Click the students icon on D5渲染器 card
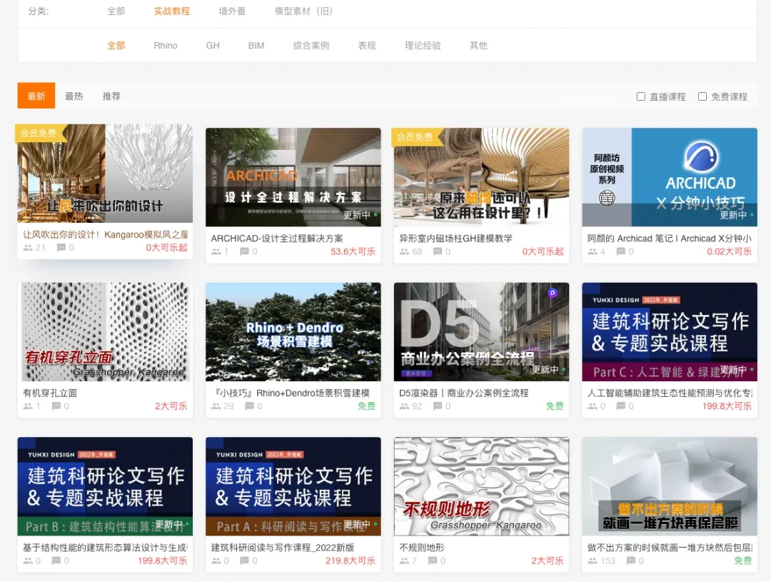771x582 pixels. [404, 406]
